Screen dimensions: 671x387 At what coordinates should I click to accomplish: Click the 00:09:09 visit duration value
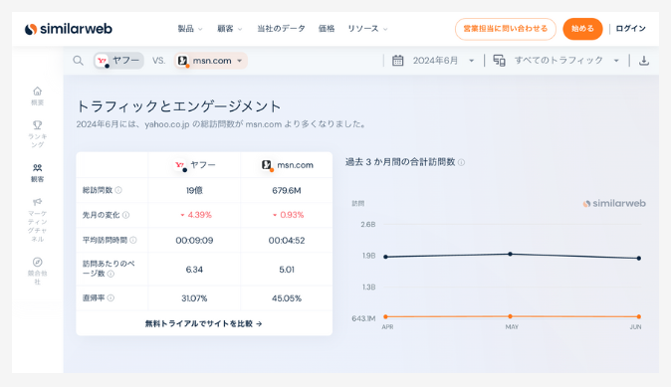tap(194, 241)
